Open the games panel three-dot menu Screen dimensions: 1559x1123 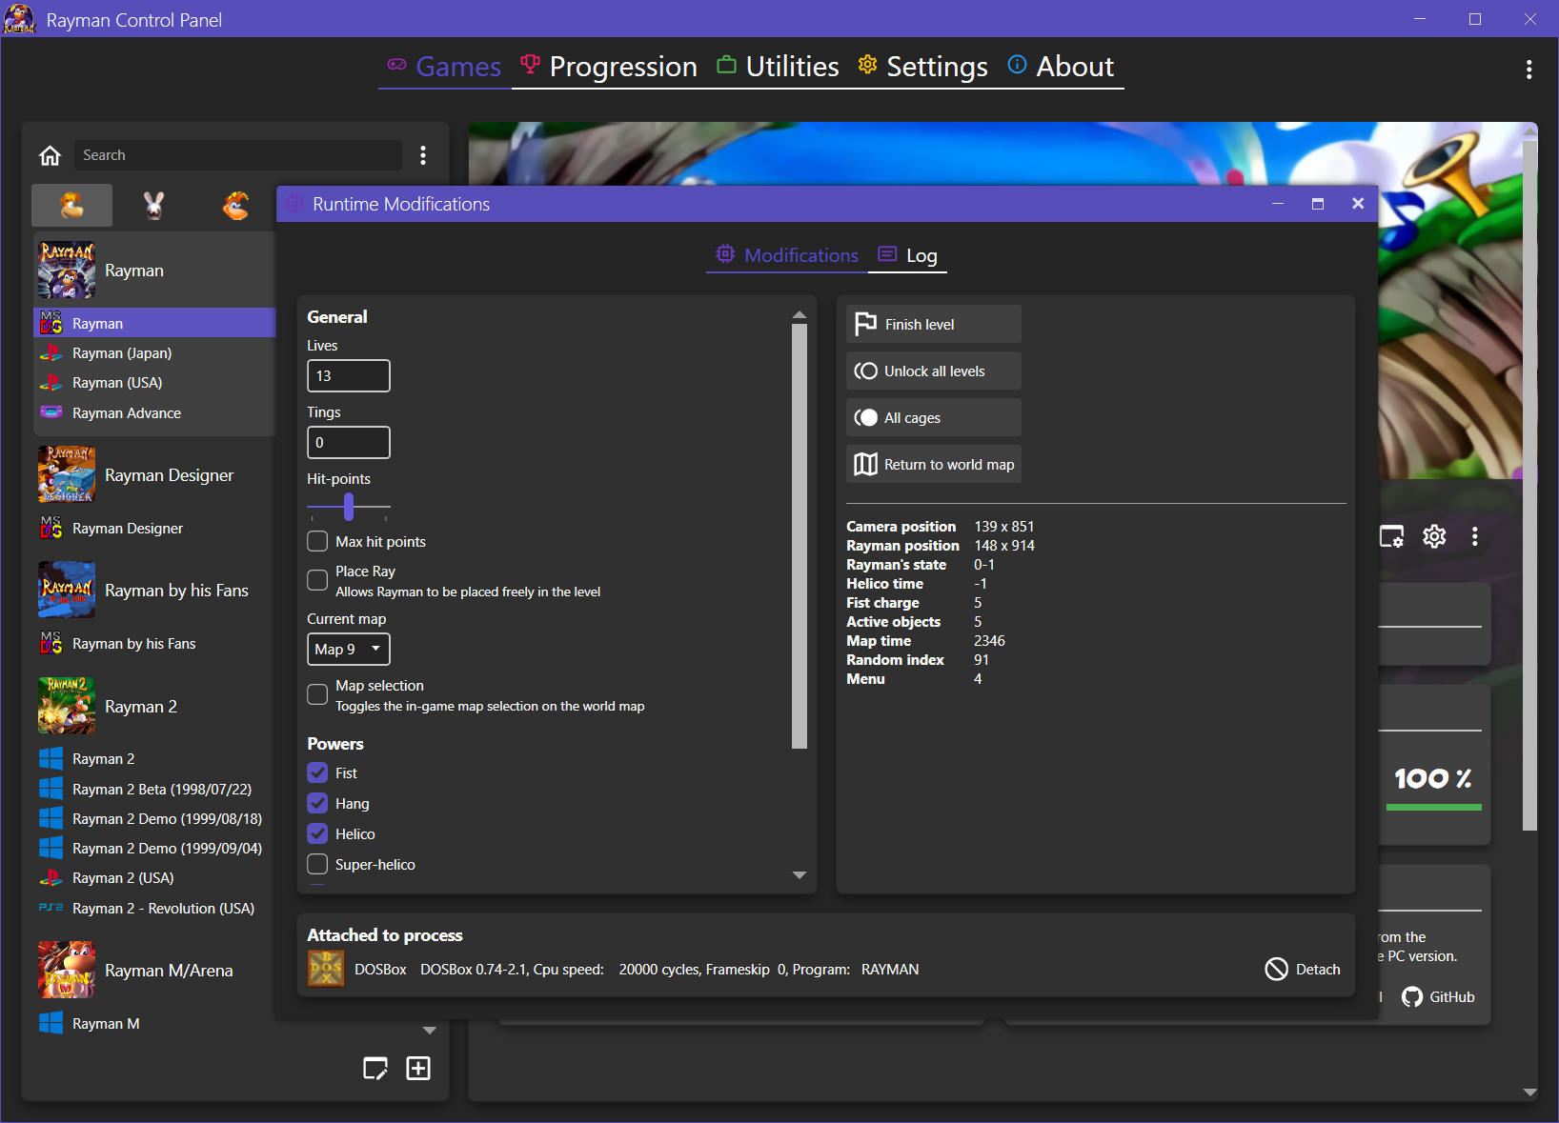(423, 155)
